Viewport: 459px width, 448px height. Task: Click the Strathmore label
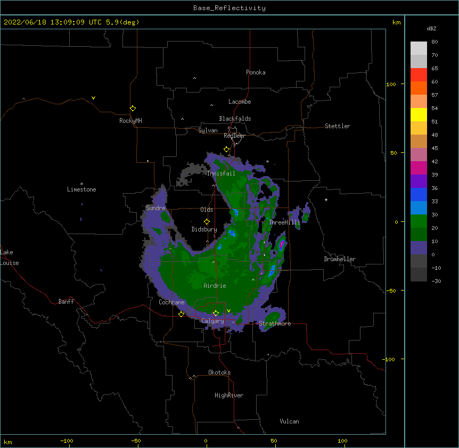275,323
